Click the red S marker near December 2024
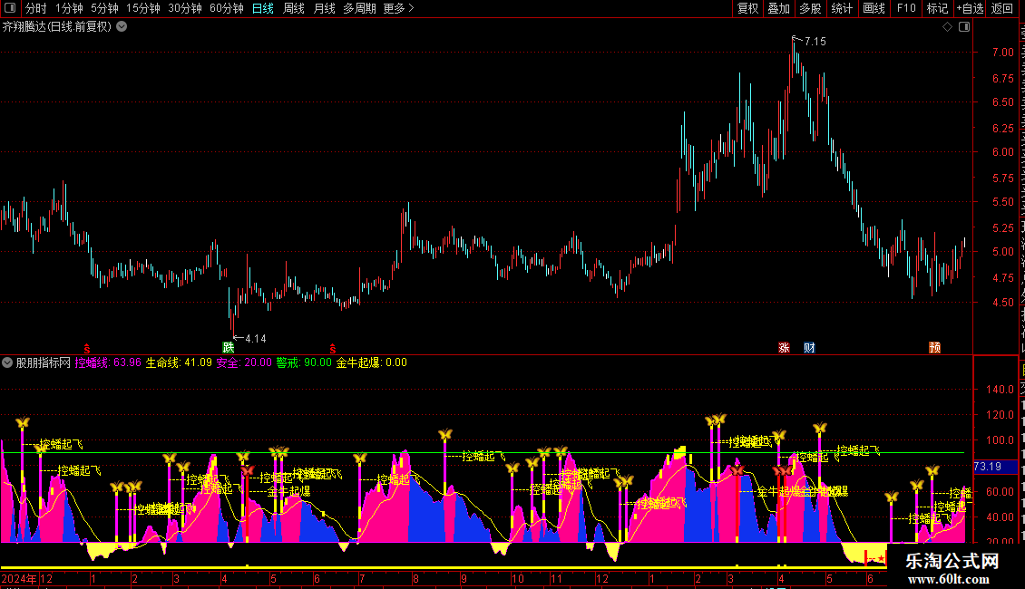Image resolution: width=1025 pixels, height=589 pixels. (x=87, y=349)
